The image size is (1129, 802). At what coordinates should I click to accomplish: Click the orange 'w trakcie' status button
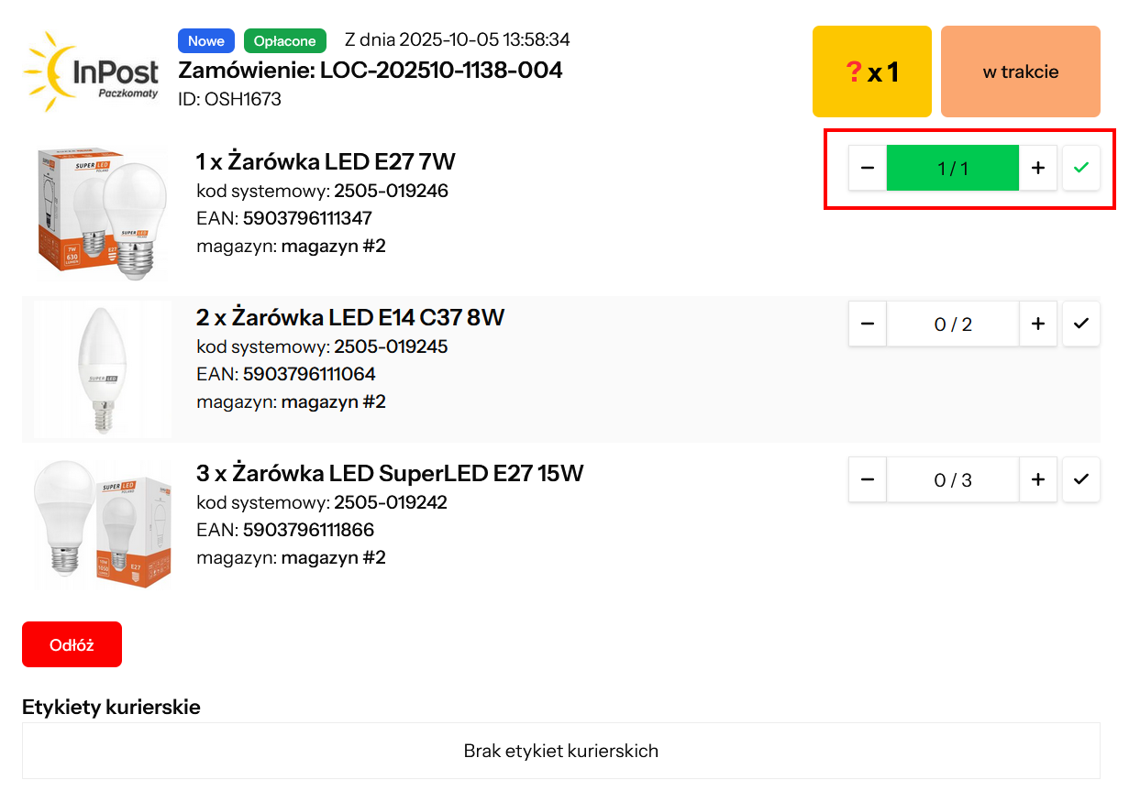(x=1020, y=71)
